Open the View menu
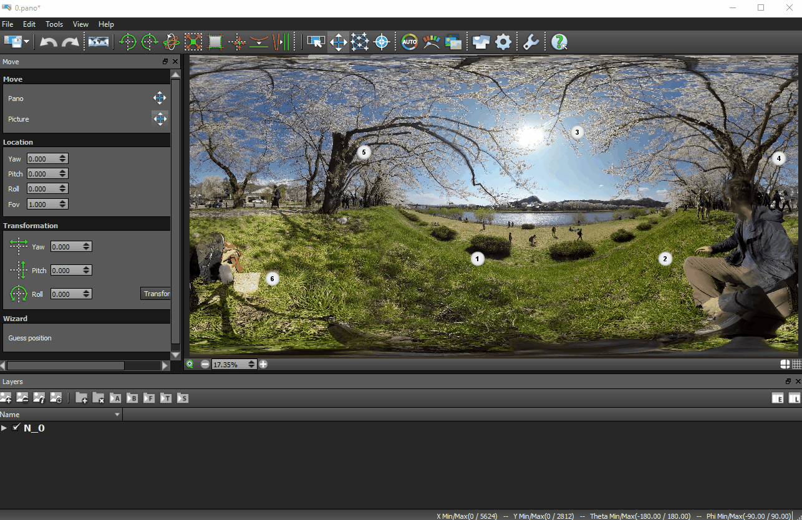 click(x=80, y=24)
